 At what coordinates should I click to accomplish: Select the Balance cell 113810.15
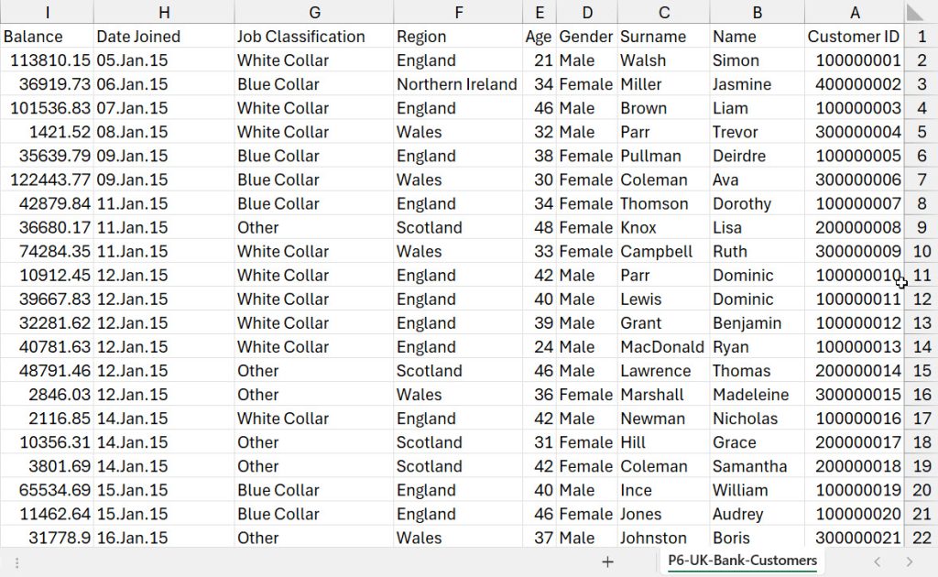coord(48,60)
